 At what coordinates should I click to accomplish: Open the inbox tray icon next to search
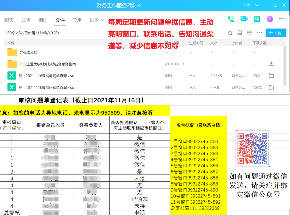point(240,33)
